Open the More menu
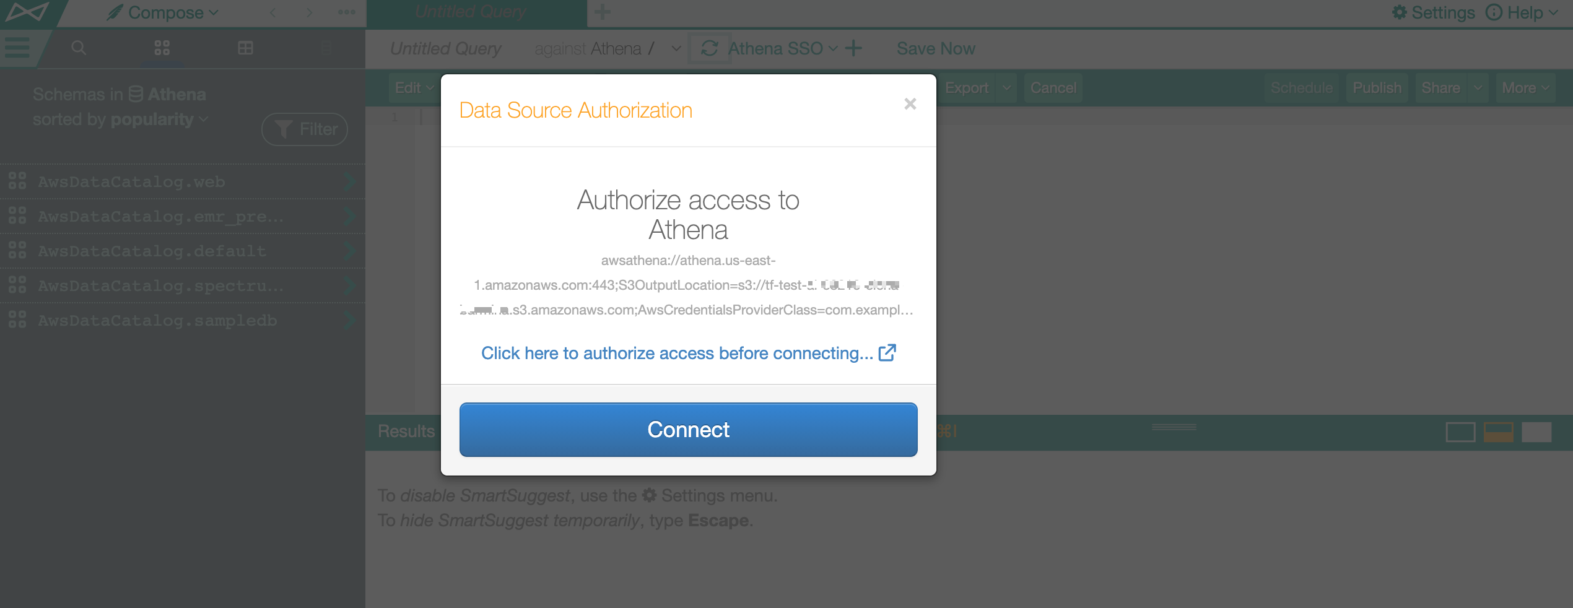This screenshot has width=1573, height=608. coord(1525,88)
